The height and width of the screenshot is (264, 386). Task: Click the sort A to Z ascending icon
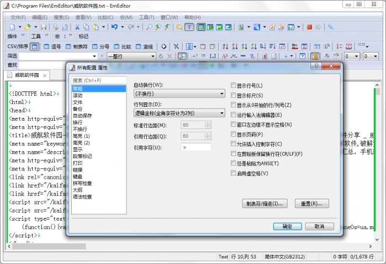click(225, 46)
